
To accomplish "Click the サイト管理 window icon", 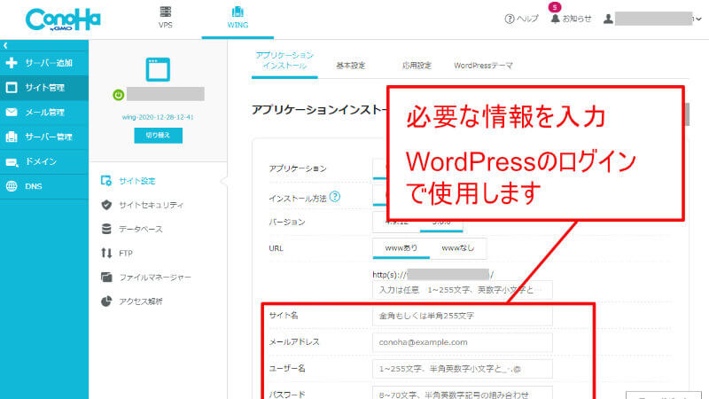I will click(x=12, y=87).
